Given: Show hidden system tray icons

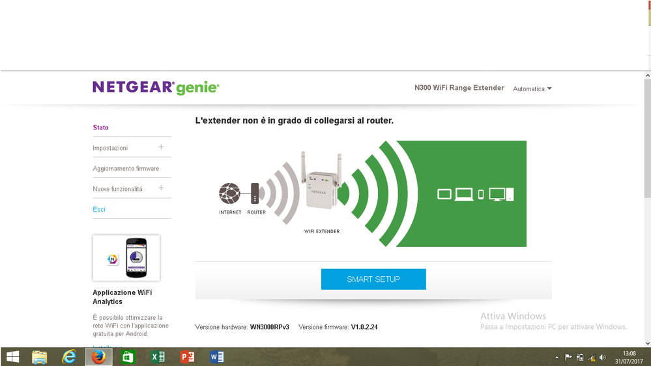Looking at the screenshot, I should coord(557,358).
